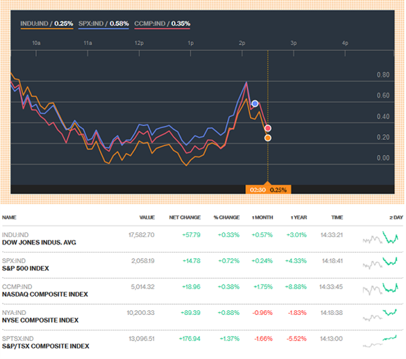Click the 12p time axis label
This screenshot has width=406, height=359.
pos(139,43)
